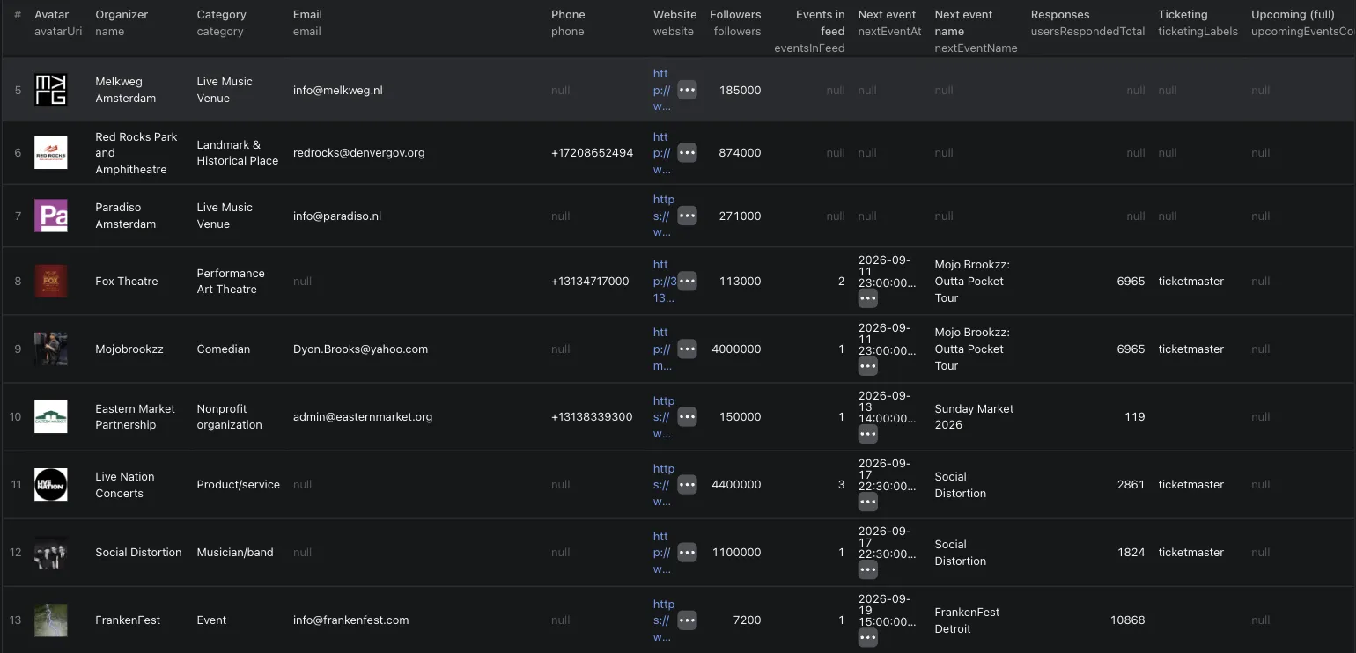Select email info@frankenfest.com
This screenshot has height=653, width=1356.
tap(351, 620)
